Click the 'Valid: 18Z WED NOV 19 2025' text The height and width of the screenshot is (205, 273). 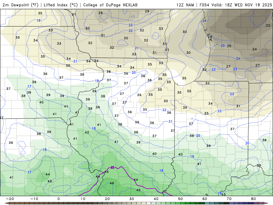241,5
